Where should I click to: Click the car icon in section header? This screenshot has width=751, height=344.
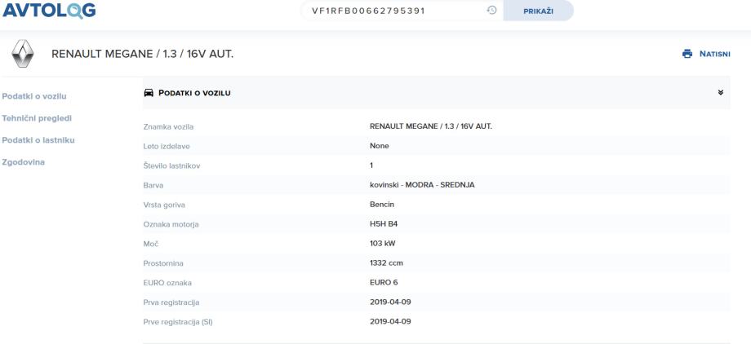pos(149,93)
